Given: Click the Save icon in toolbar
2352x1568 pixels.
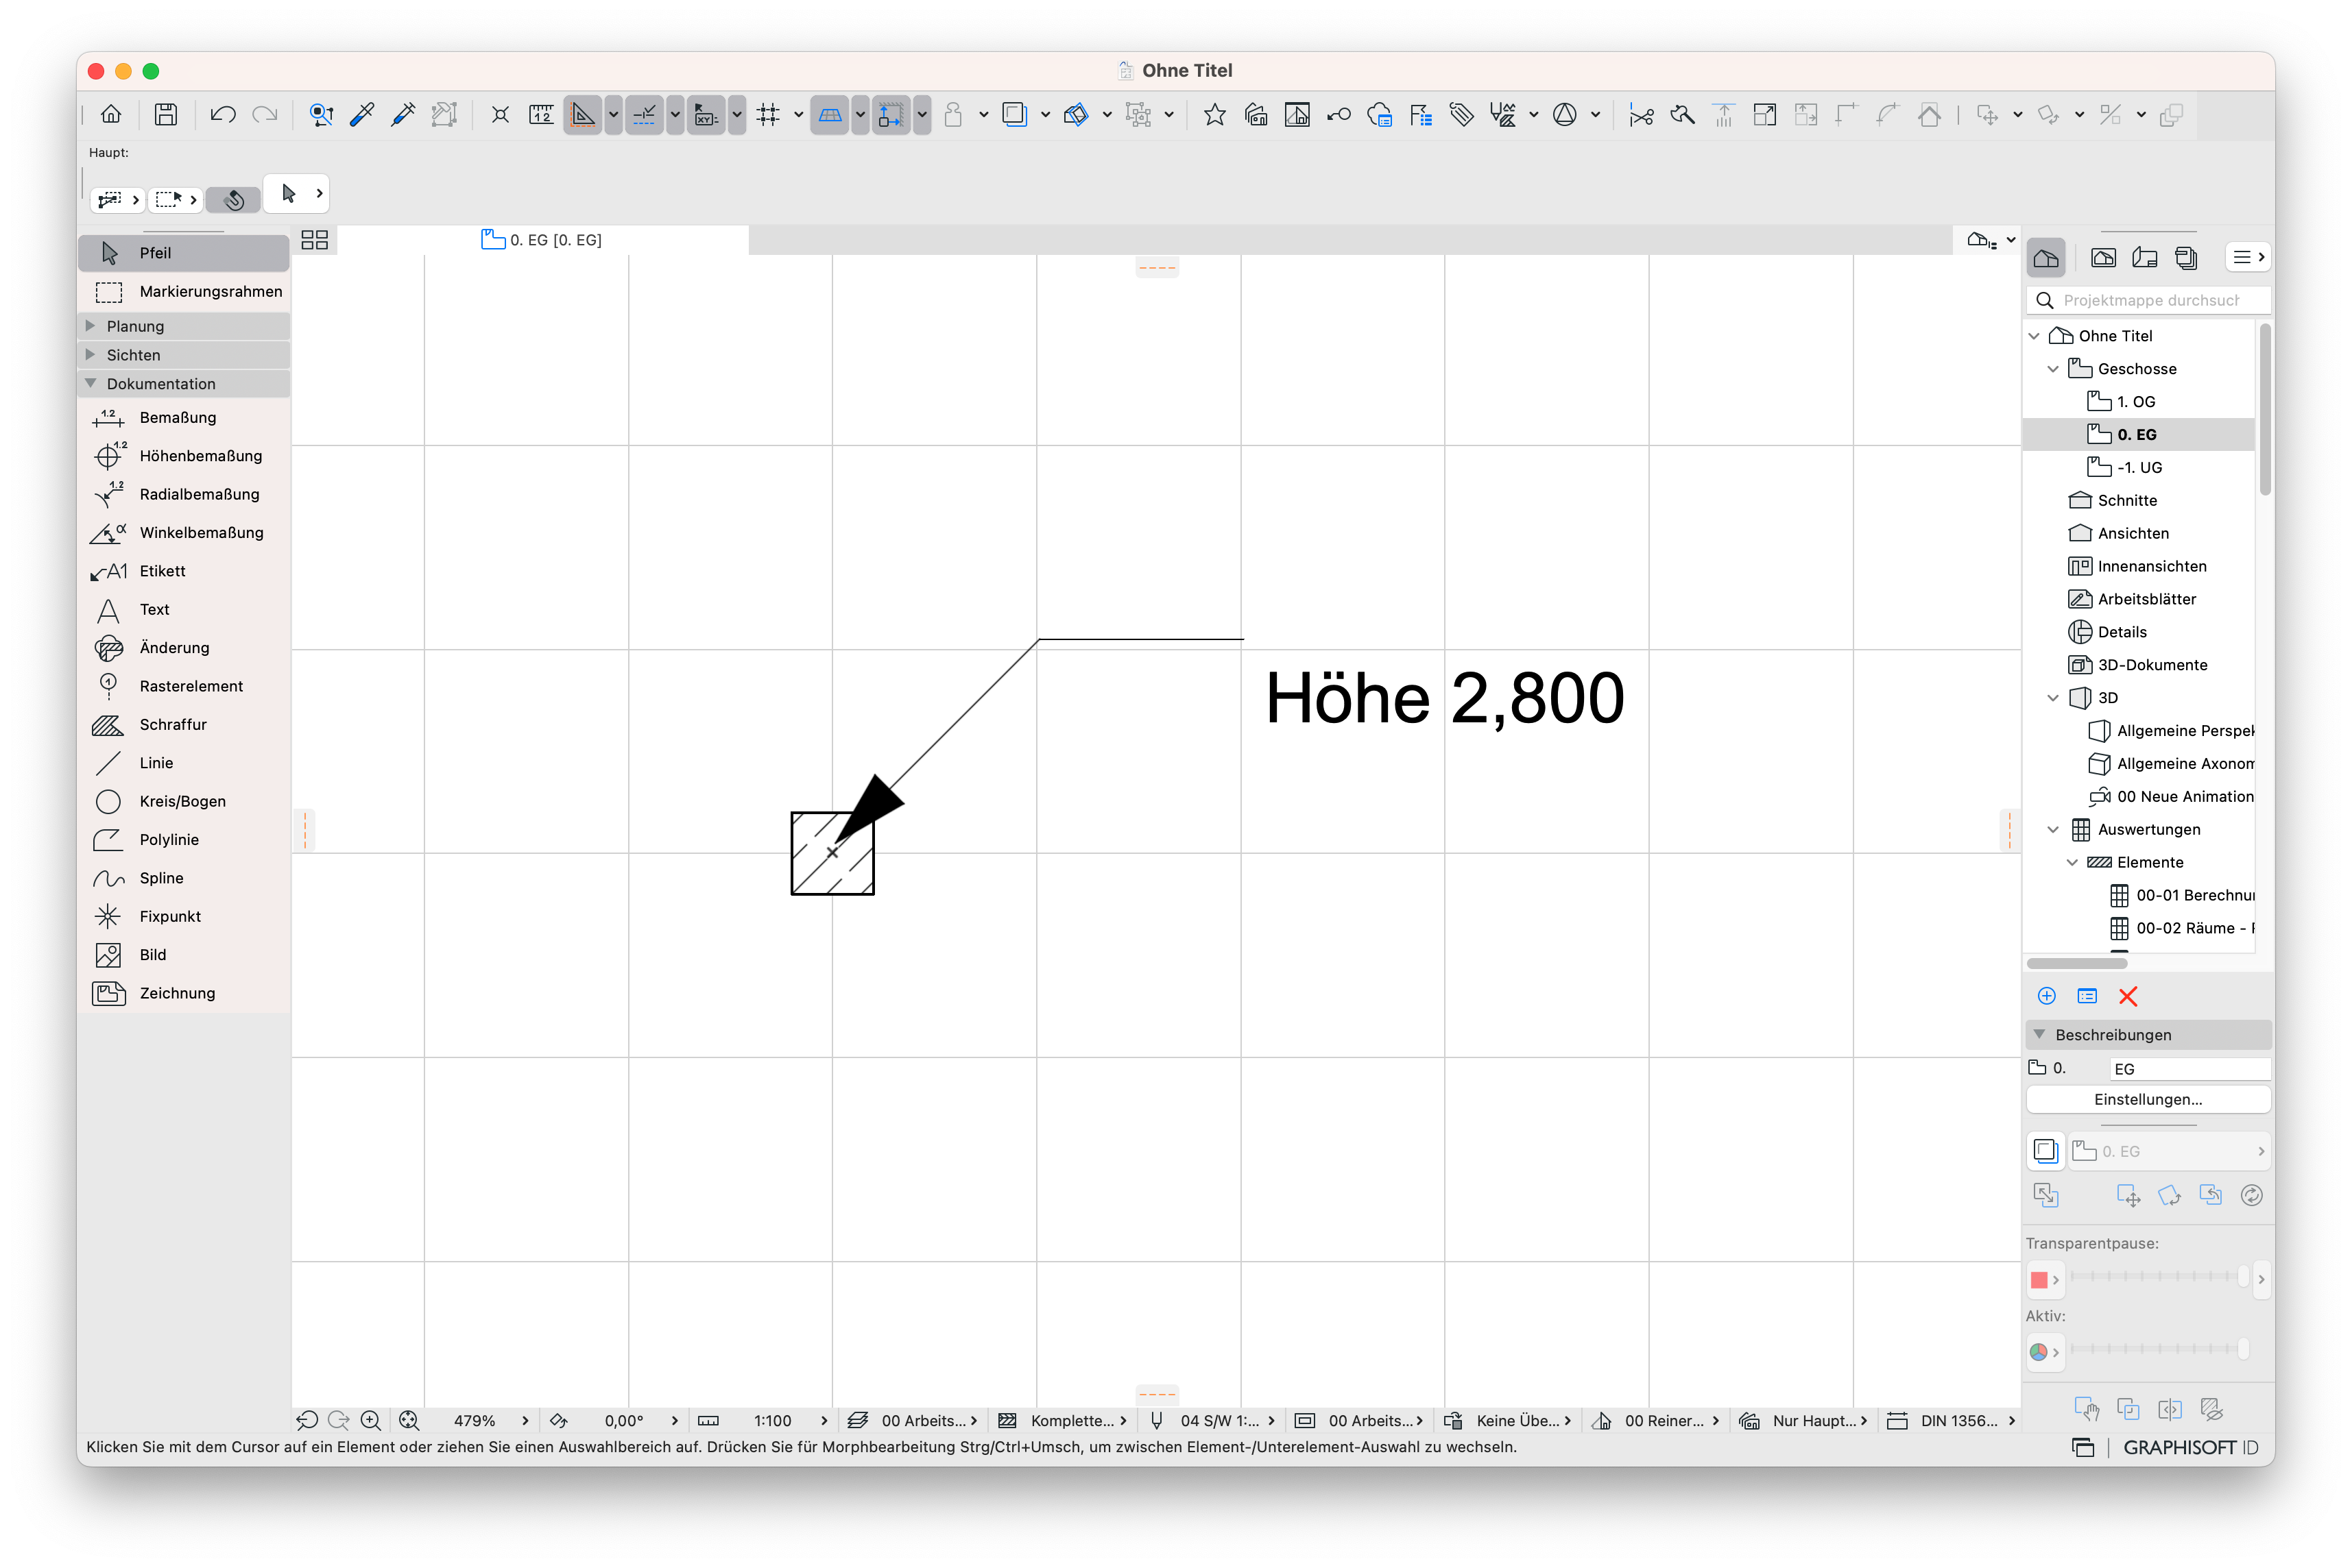Looking at the screenshot, I should 165,115.
